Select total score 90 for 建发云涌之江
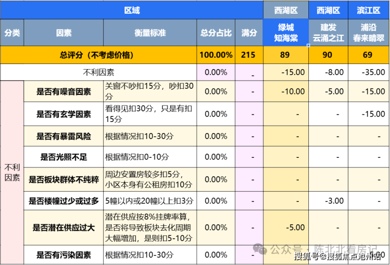 328,55
